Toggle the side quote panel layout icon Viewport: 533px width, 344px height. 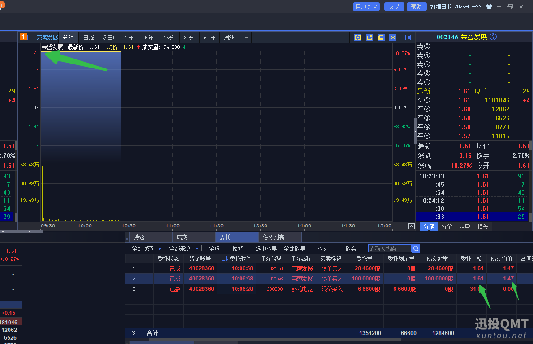point(408,38)
